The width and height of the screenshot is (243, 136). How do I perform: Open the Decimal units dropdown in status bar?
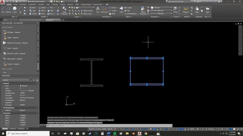(x=212, y=129)
